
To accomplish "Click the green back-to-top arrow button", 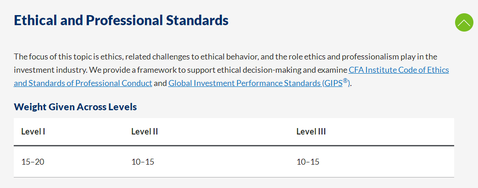I will (x=464, y=22).
